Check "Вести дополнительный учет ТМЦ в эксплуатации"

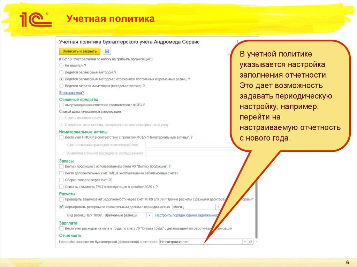pos(61,173)
